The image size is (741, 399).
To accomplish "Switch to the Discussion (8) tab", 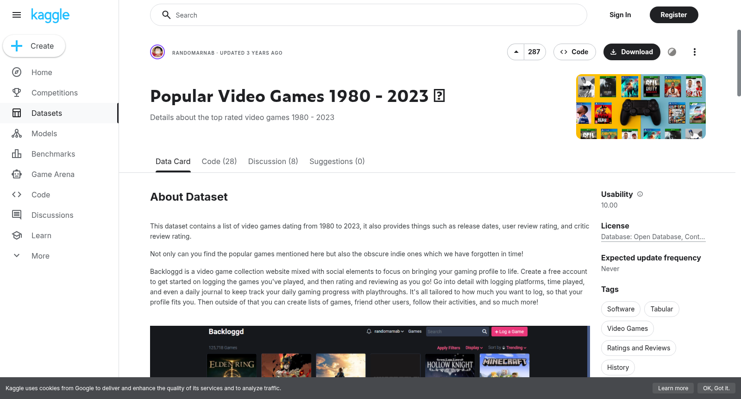I will 273,161.
